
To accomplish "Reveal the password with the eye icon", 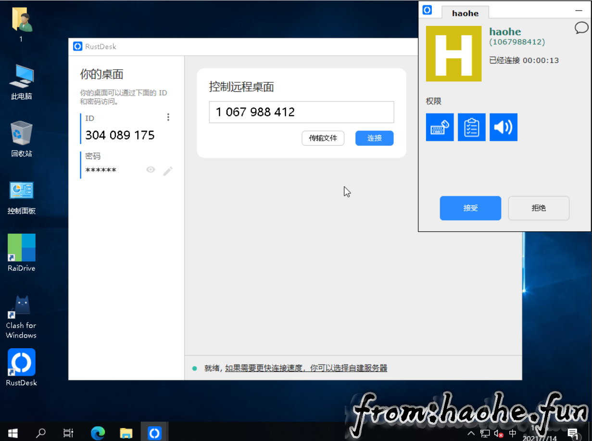I will click(x=151, y=169).
